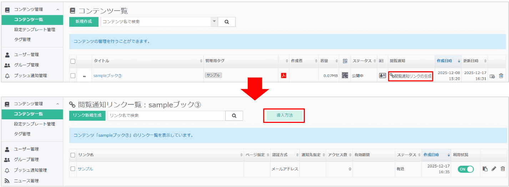Click the copy icon for サンプル link
The width and height of the screenshot is (509, 187).
click(x=485, y=169)
